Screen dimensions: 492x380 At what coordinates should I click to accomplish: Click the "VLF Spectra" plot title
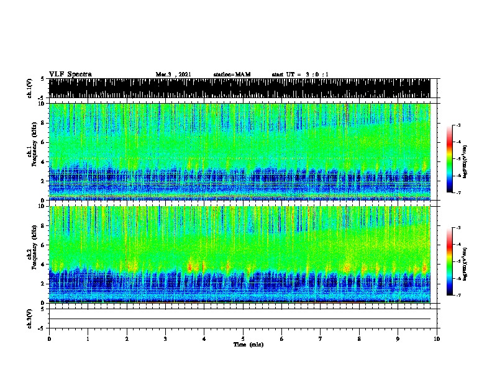point(70,75)
